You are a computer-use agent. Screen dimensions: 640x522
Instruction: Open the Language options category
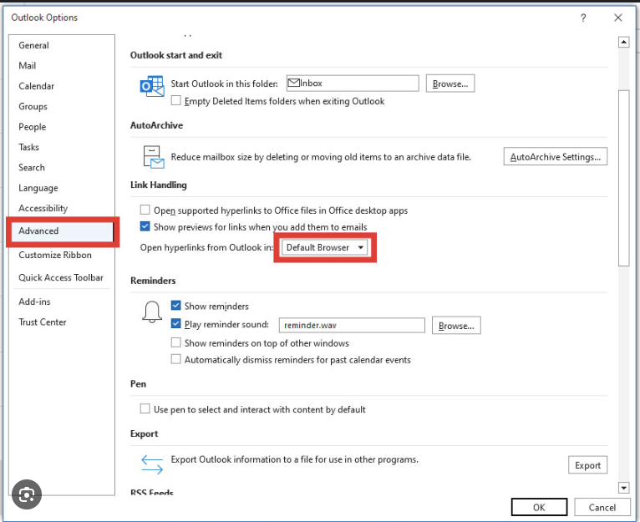coord(38,188)
